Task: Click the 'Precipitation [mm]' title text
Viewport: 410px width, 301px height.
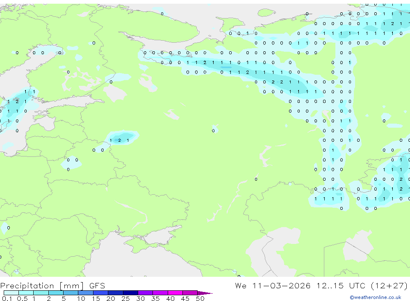Action: coord(42,286)
